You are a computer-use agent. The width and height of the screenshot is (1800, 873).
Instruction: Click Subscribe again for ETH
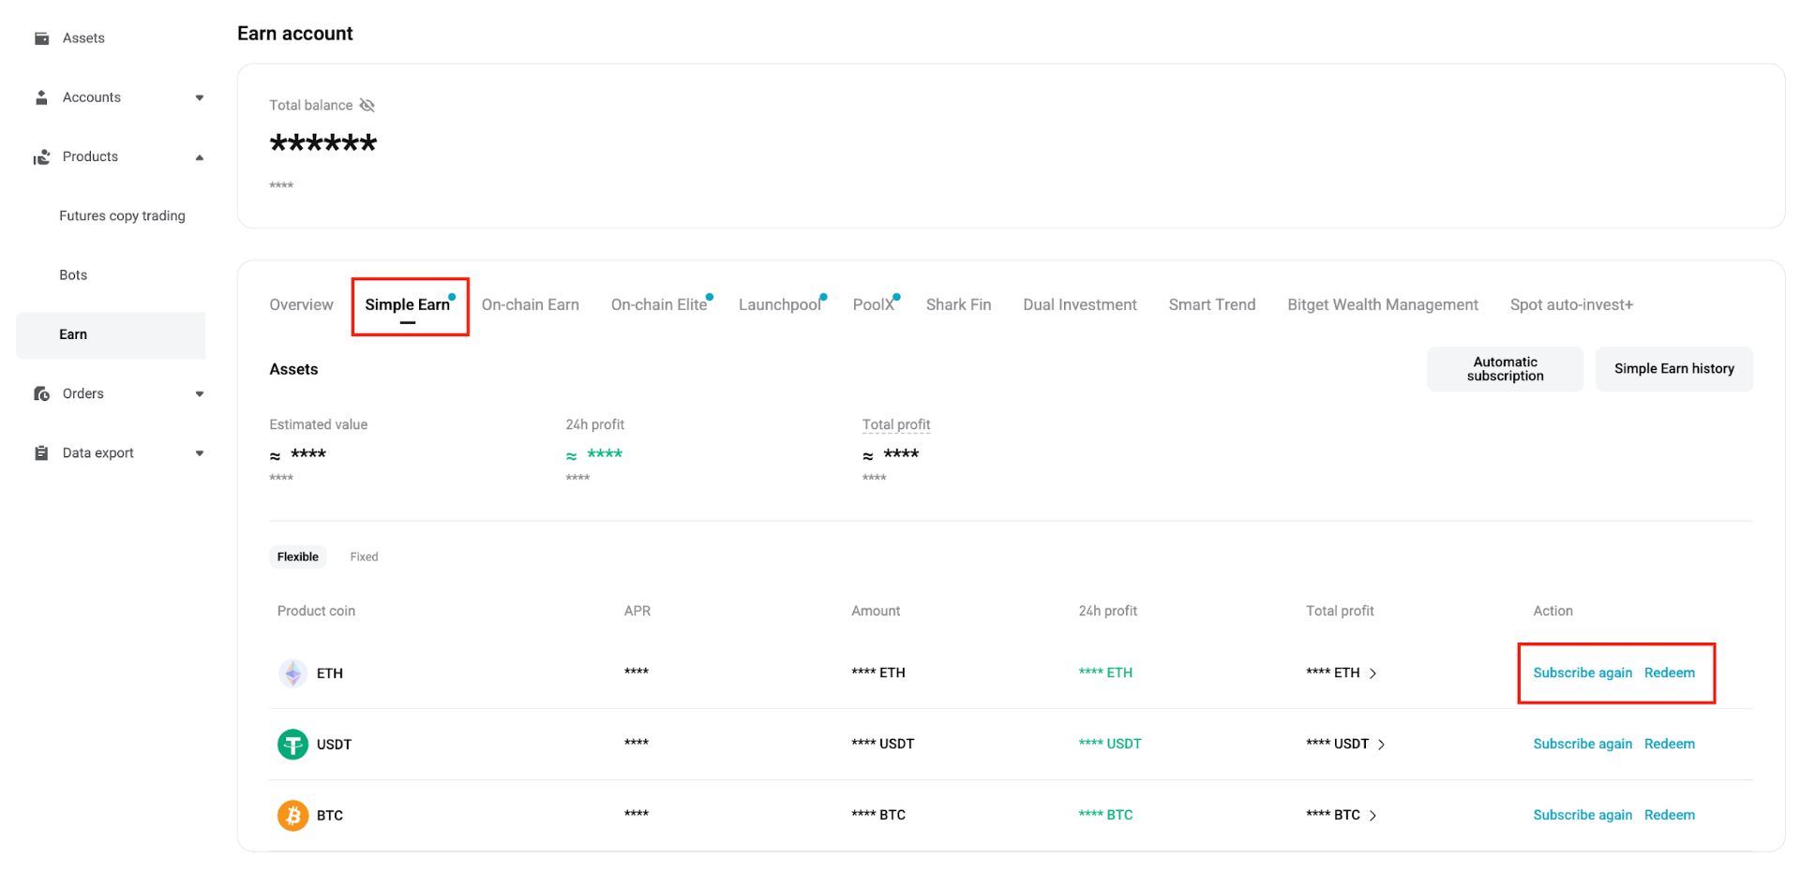(1582, 673)
